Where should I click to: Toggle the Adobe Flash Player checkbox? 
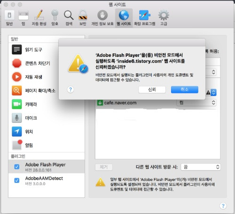click(17, 166)
